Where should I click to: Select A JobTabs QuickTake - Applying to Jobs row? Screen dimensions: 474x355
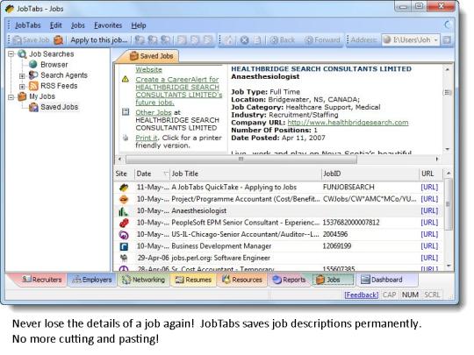pyautogui.click(x=278, y=188)
